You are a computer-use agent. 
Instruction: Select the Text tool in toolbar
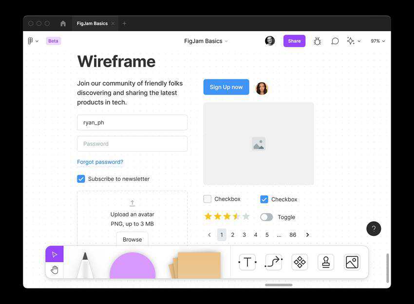(x=247, y=262)
